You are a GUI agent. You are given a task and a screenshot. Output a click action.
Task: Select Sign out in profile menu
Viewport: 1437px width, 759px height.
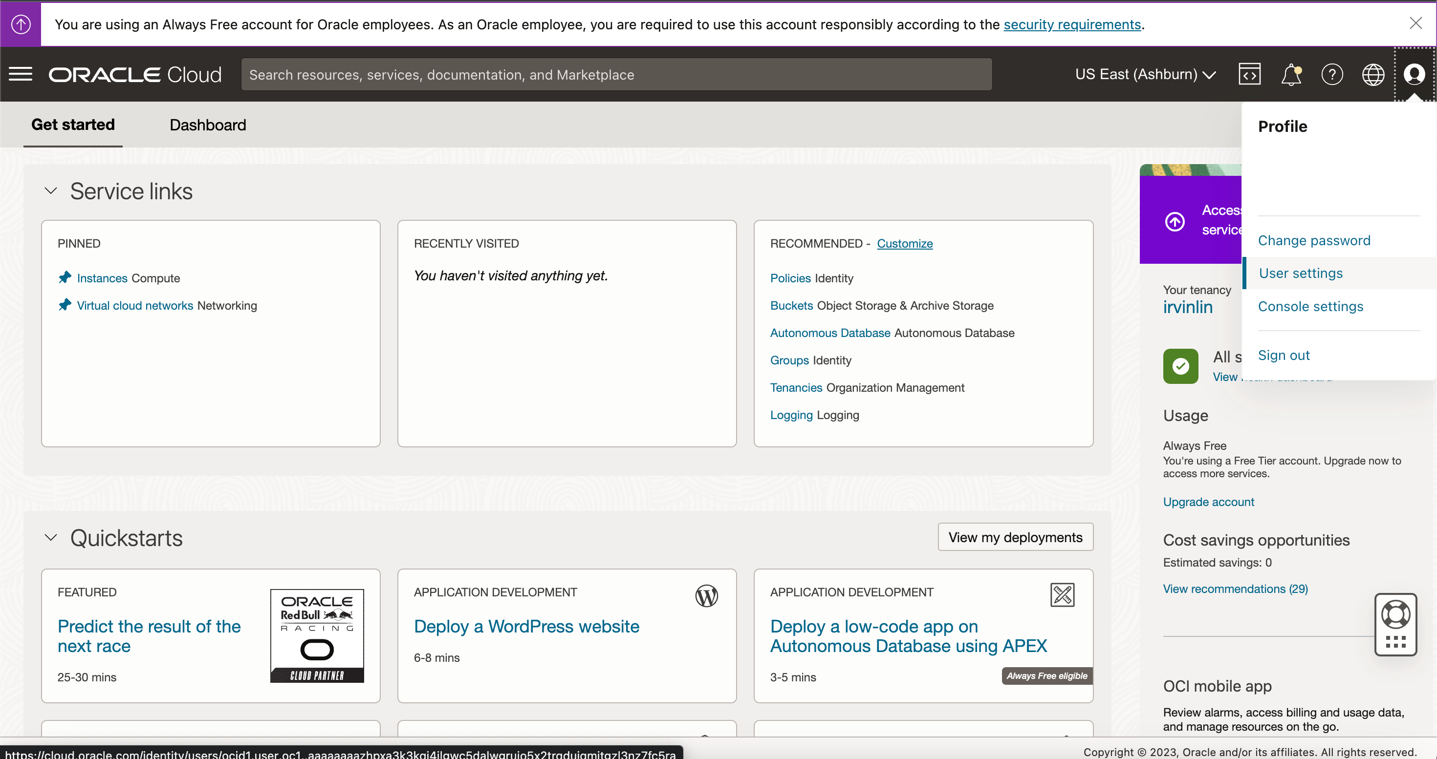tap(1284, 356)
